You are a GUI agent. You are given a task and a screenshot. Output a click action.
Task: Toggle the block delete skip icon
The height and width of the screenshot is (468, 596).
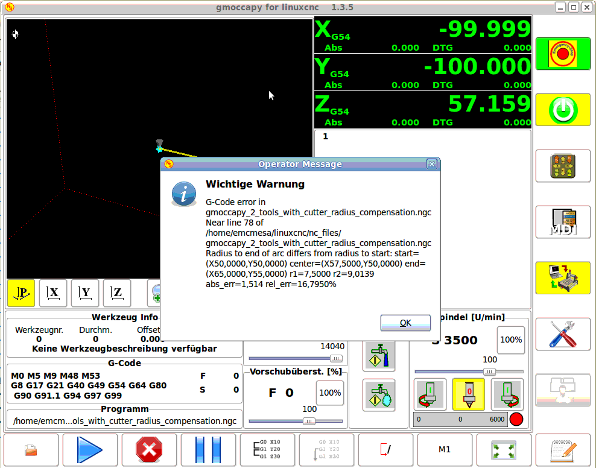tap(386, 450)
